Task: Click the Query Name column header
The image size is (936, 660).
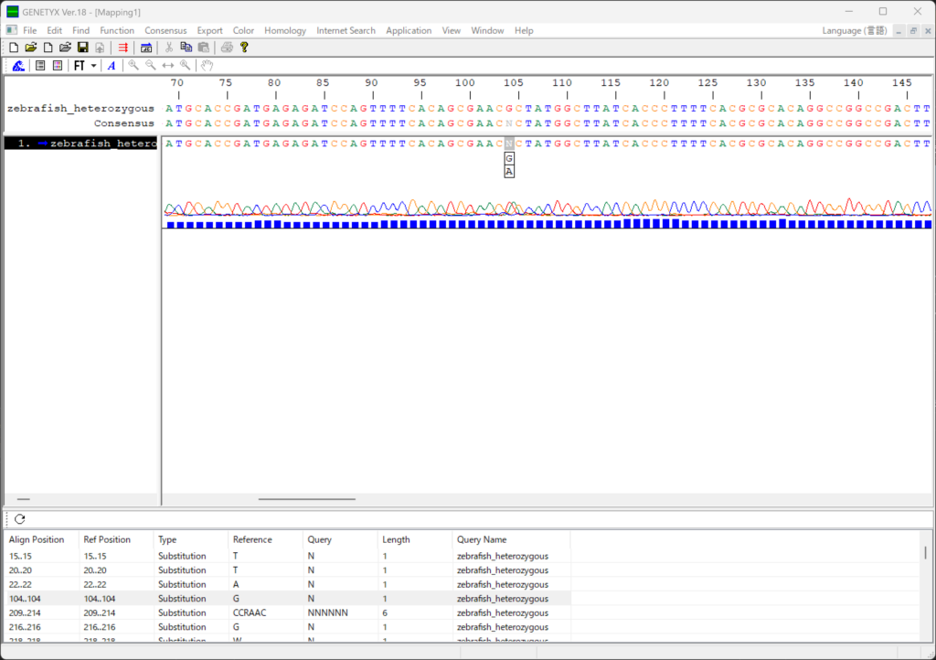Action: click(x=482, y=539)
